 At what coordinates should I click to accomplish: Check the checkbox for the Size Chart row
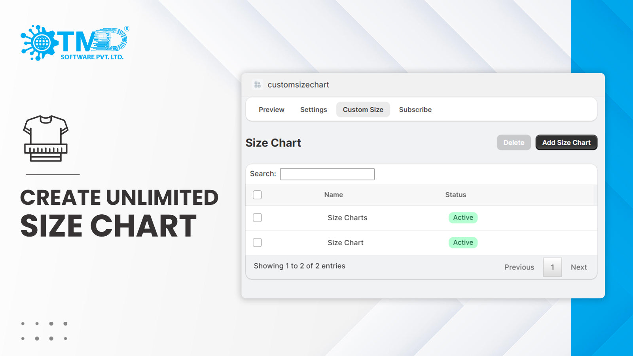pos(257,242)
